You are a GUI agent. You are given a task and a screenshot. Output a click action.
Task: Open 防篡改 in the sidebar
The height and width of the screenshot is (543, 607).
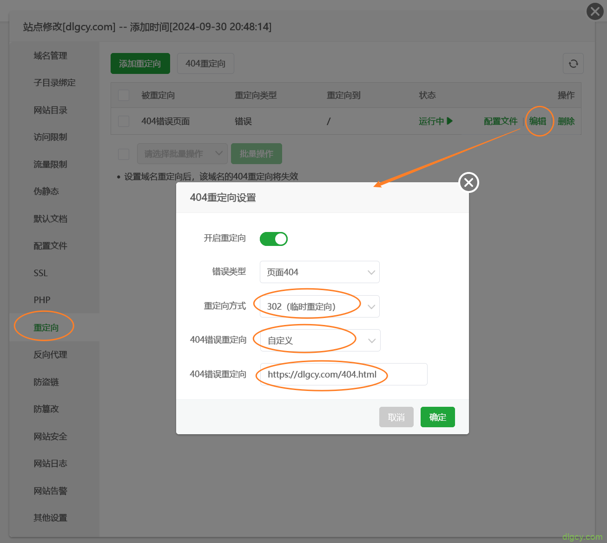46,409
